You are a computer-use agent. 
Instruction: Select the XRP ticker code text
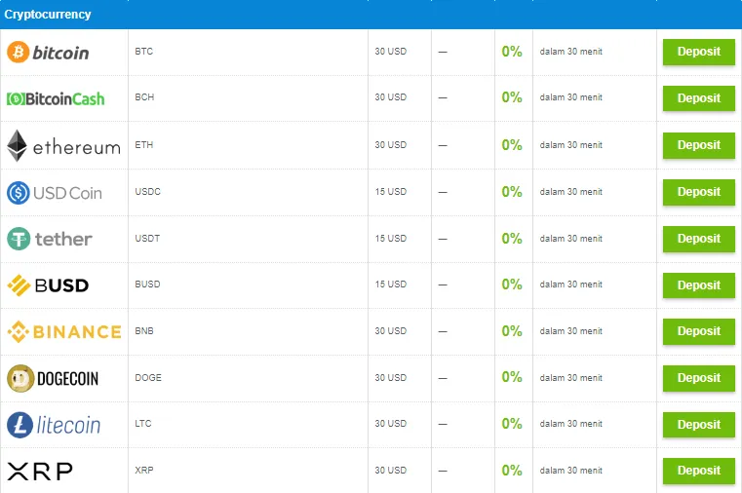[x=144, y=471]
